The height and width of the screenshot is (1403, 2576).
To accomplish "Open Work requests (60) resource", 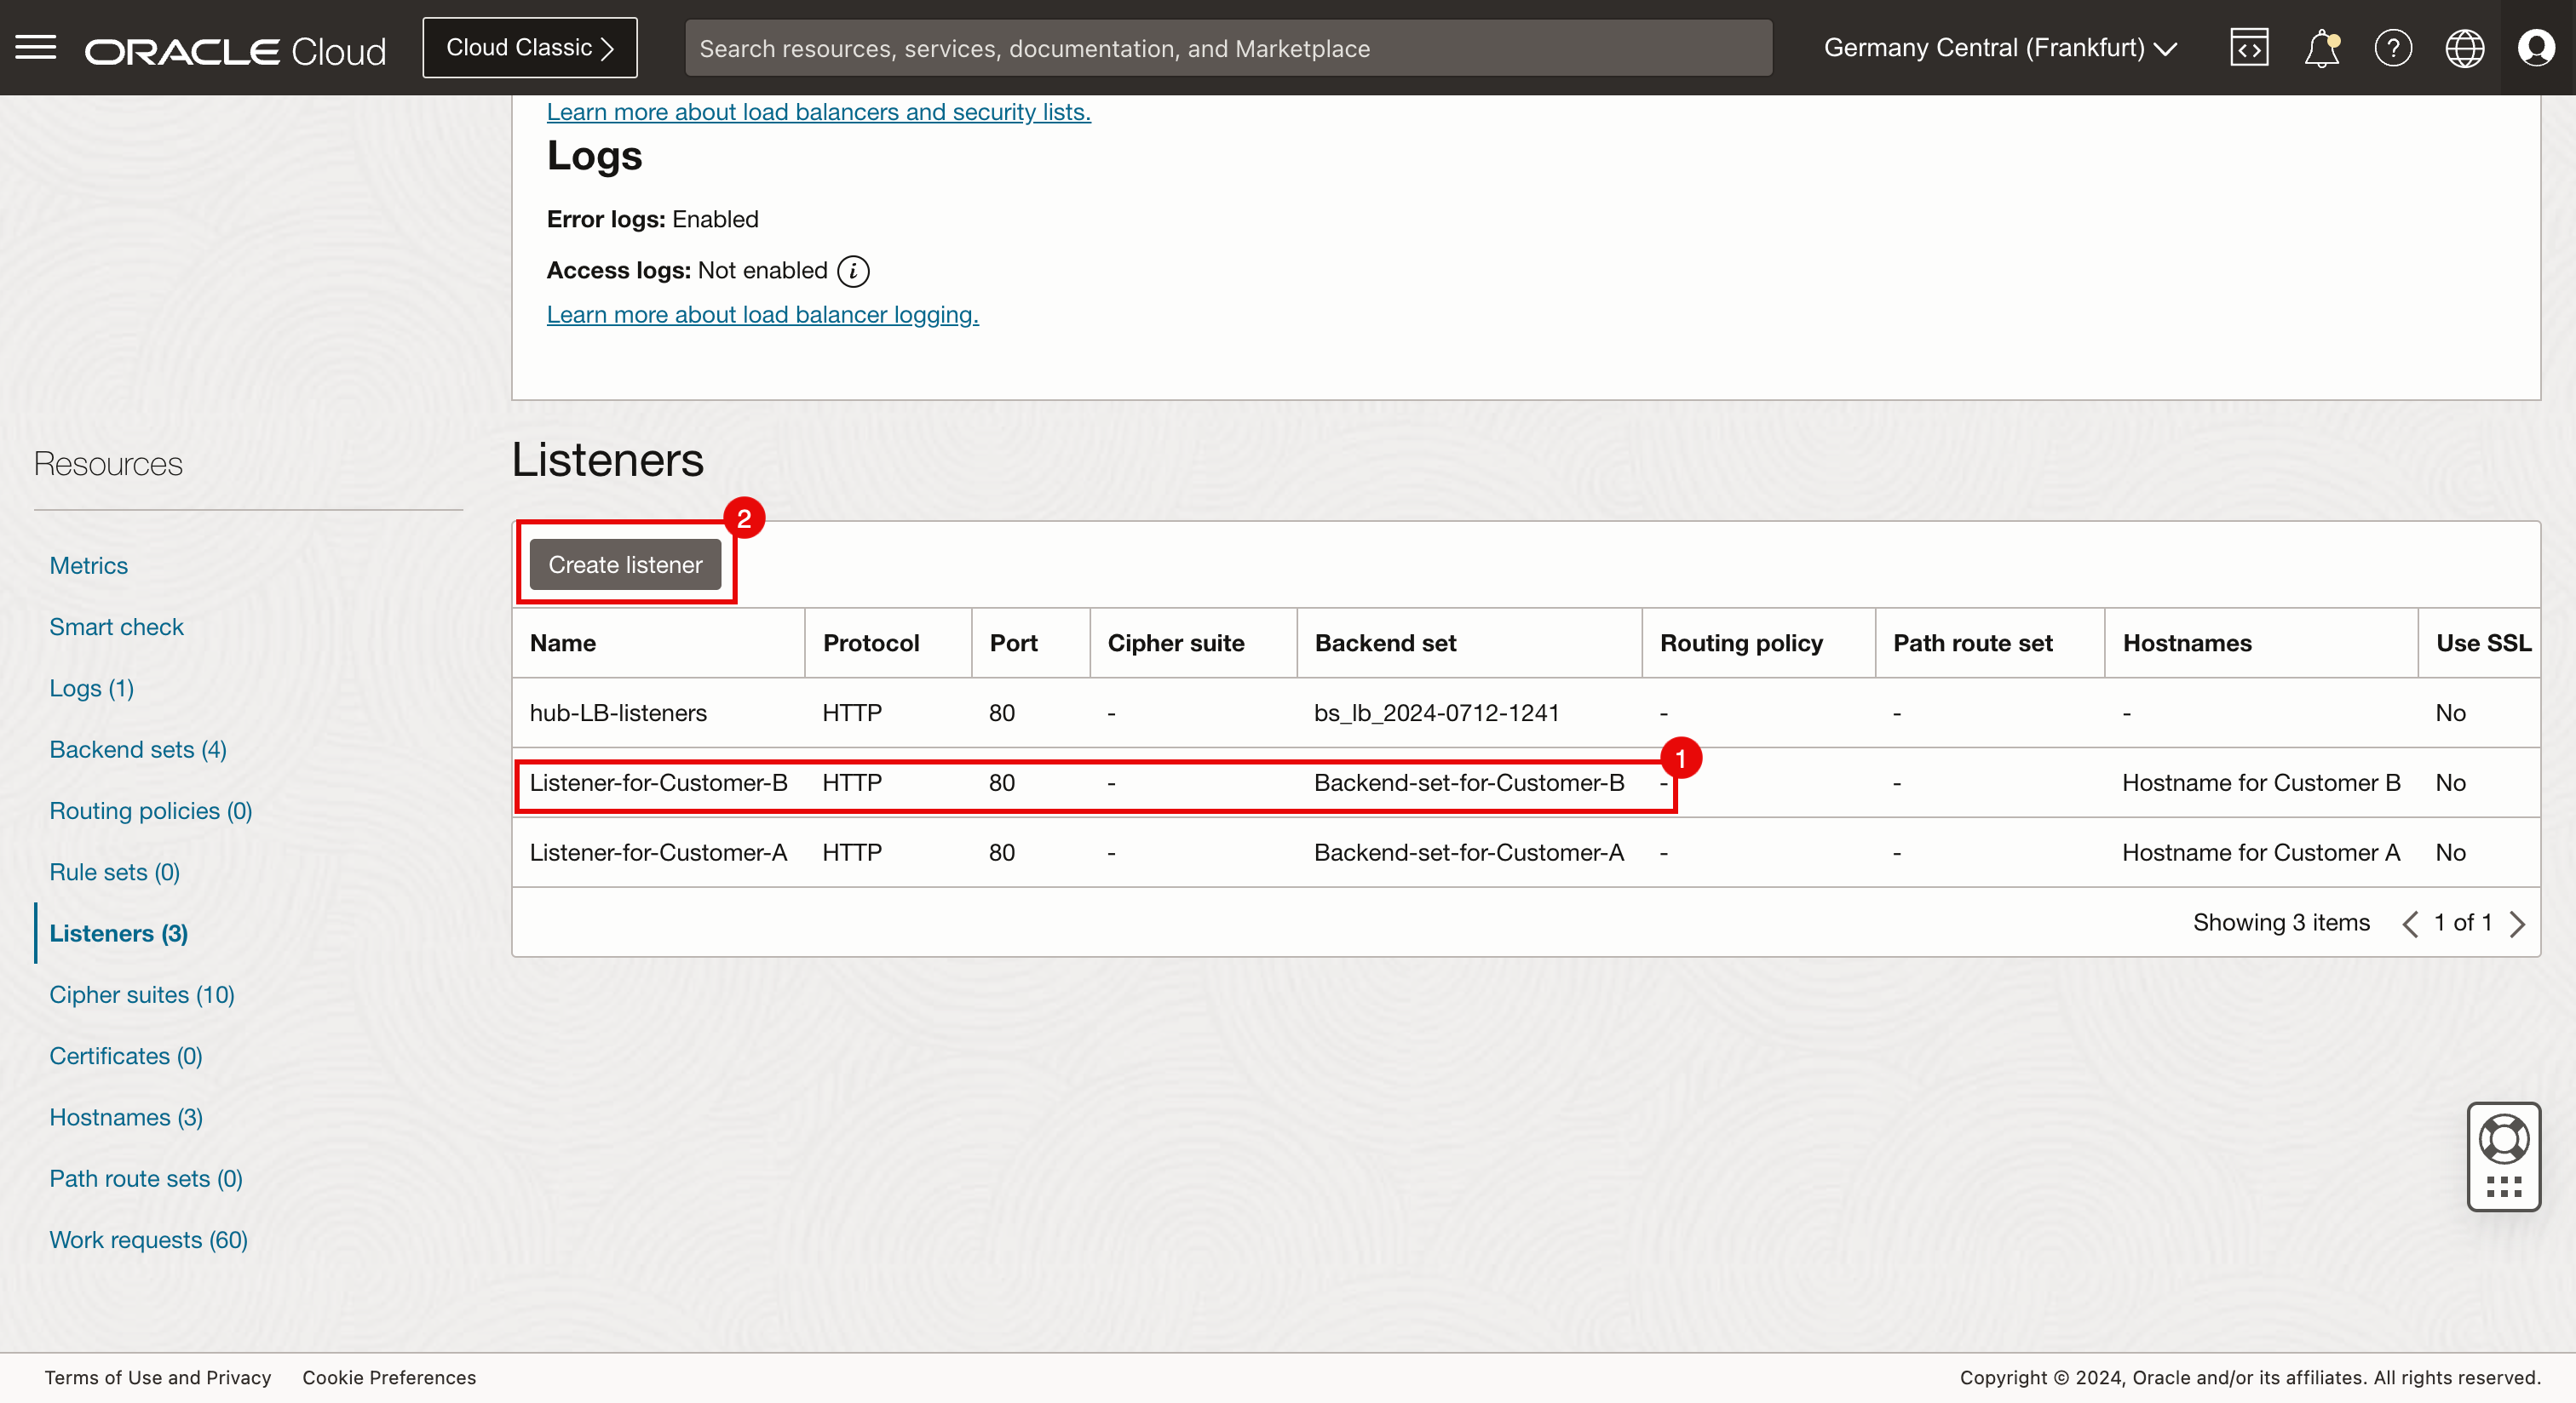I will point(148,1239).
